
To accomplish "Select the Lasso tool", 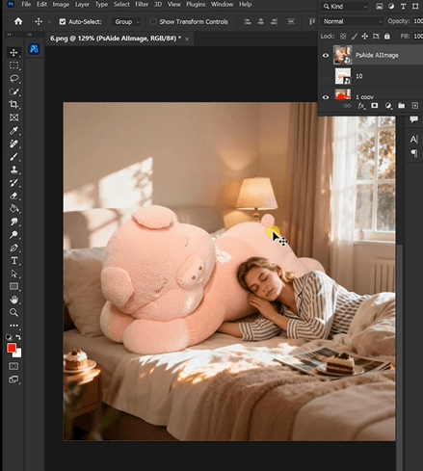I will click(x=13, y=78).
